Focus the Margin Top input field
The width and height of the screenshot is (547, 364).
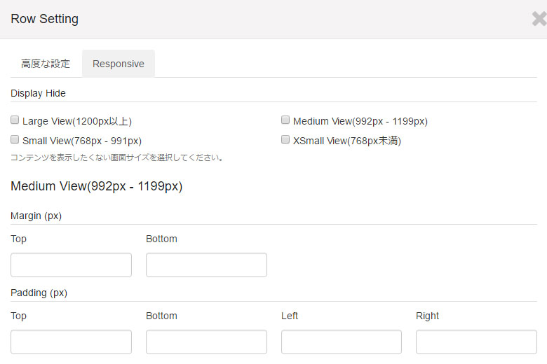point(71,265)
